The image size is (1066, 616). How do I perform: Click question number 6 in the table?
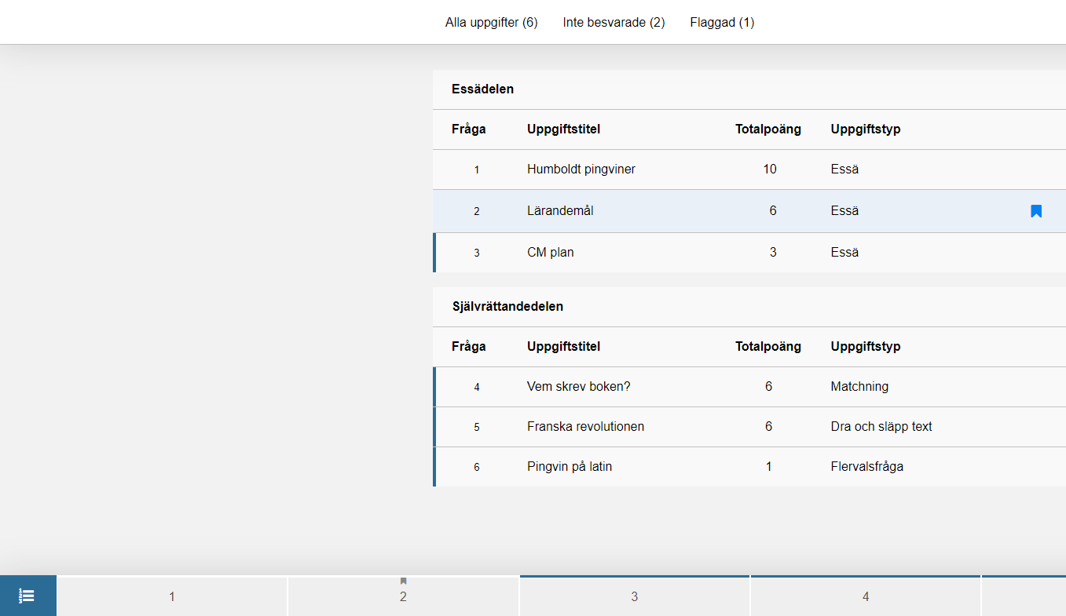pyautogui.click(x=477, y=468)
